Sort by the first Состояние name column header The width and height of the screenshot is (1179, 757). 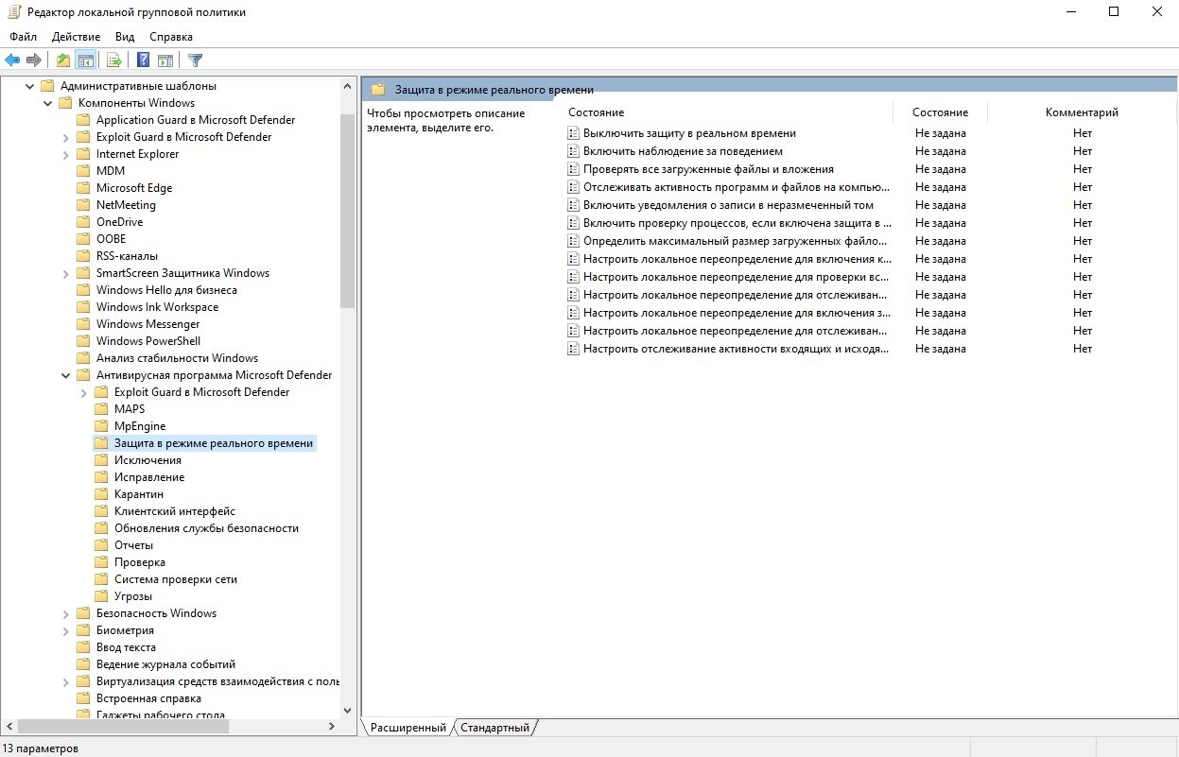click(x=728, y=112)
